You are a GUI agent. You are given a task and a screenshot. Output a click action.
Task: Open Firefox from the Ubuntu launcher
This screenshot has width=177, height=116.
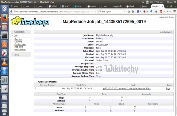tap(4, 18)
